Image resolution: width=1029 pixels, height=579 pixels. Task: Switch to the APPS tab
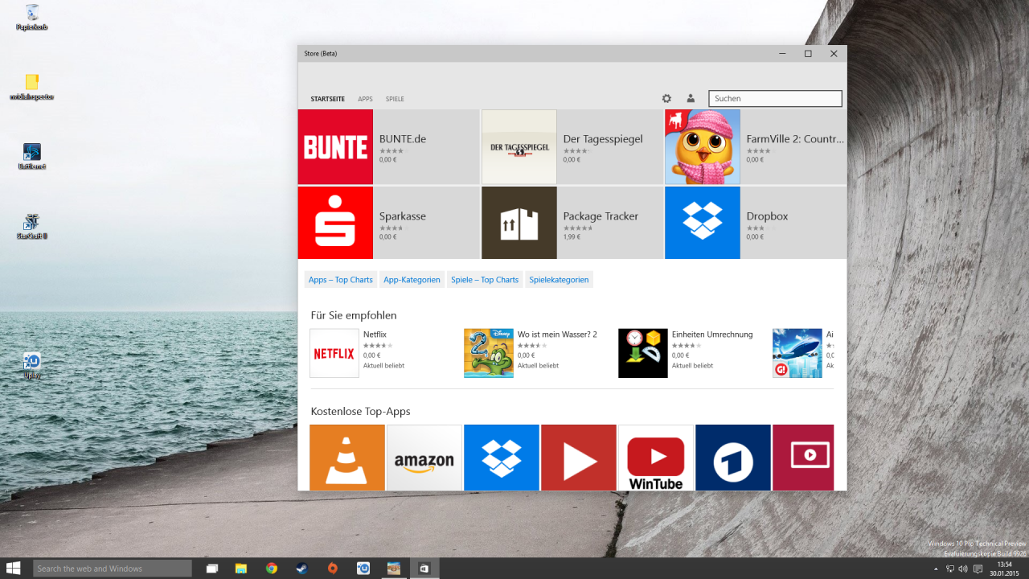pos(365,99)
